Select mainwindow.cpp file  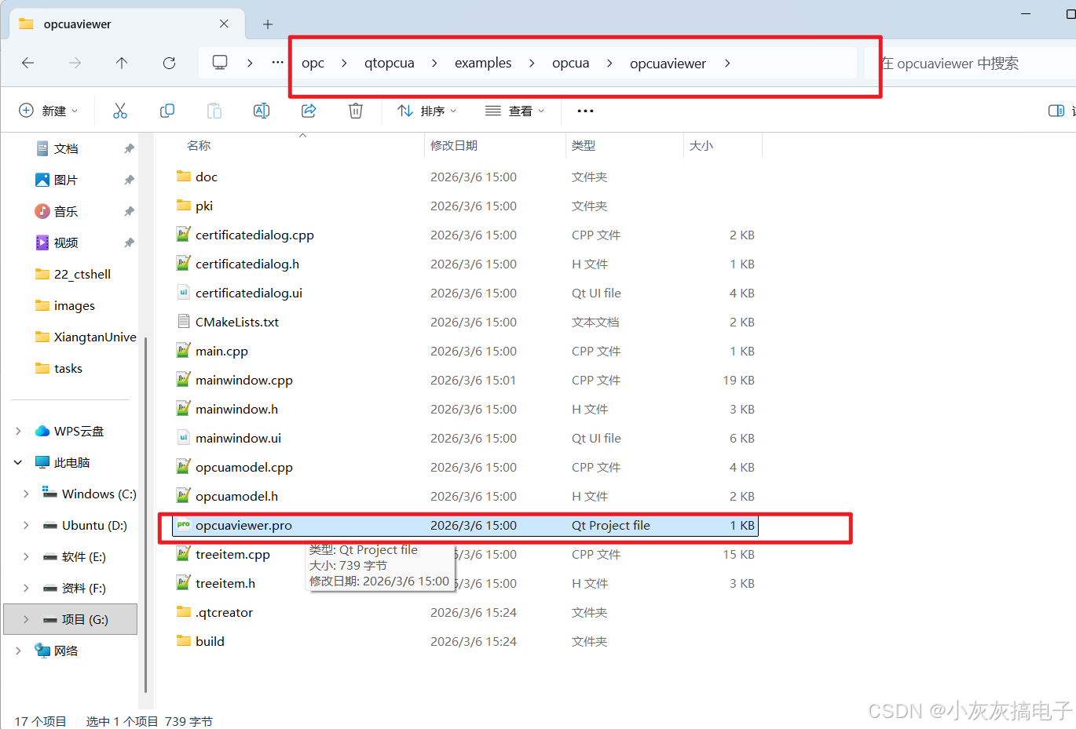(x=465, y=380)
